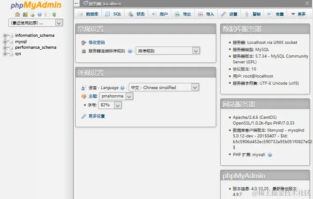Switch to the 用户 tab
This screenshot has width=313, height=199.
159,14
